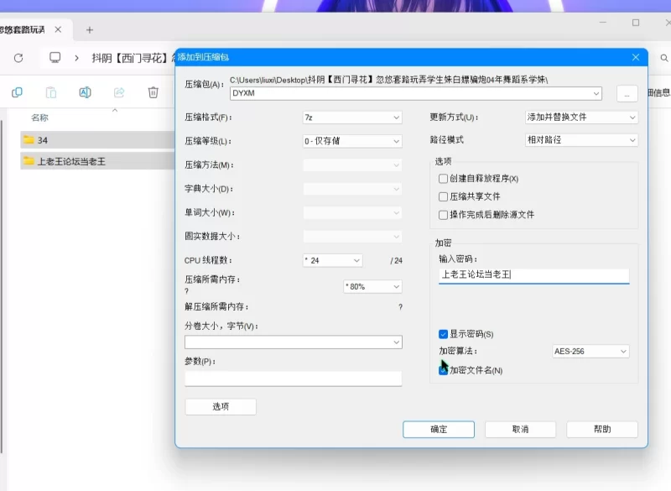This screenshot has height=491, width=671.
Task: Enable 操作完成后删除源文件 checkbox
Action: (444, 215)
